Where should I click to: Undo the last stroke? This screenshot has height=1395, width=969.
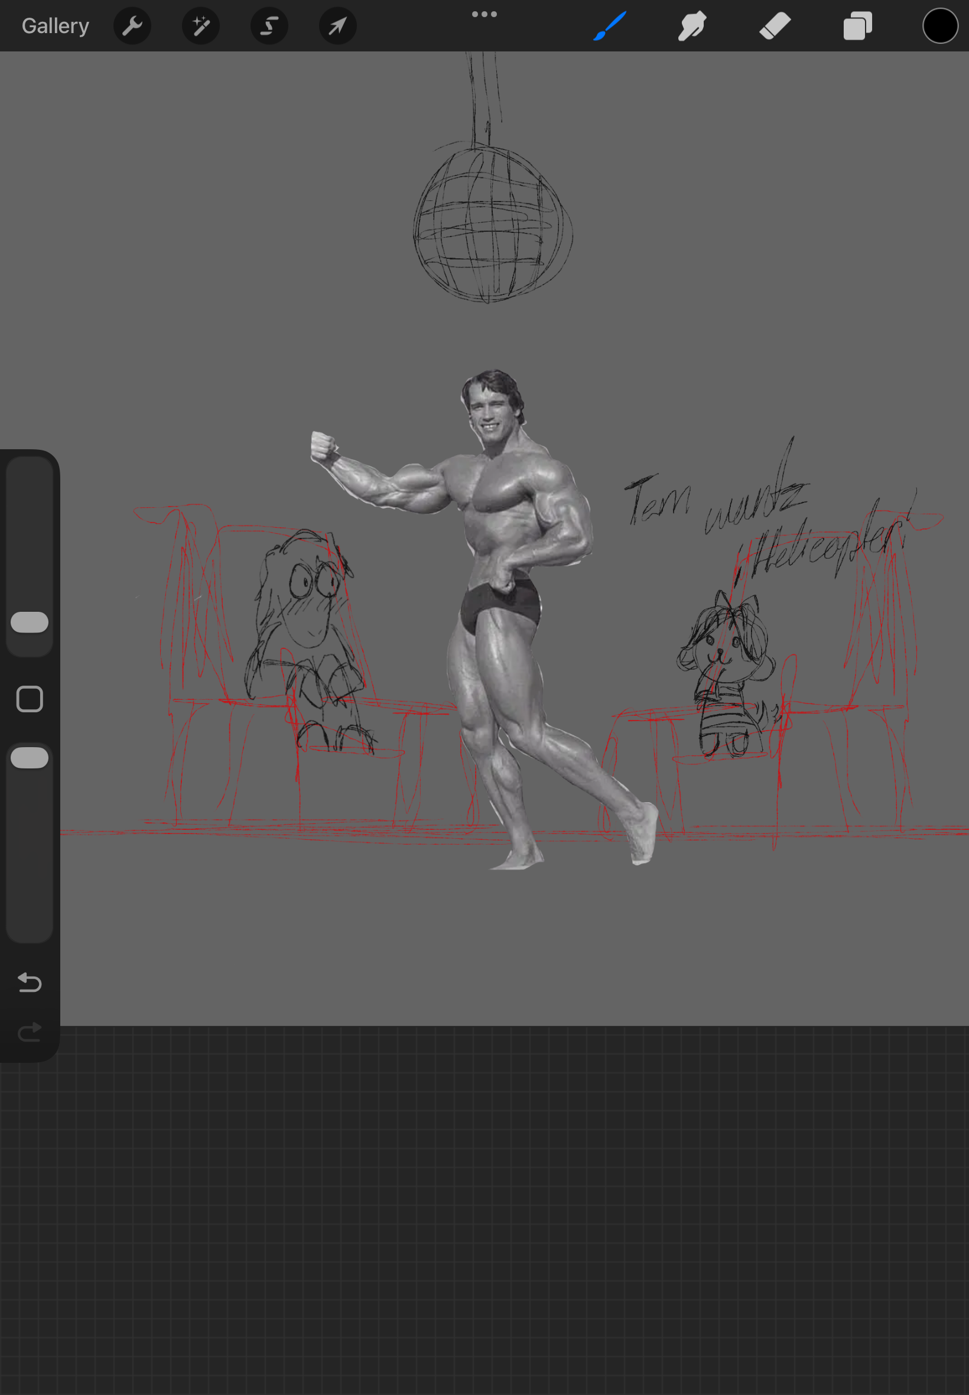30,982
